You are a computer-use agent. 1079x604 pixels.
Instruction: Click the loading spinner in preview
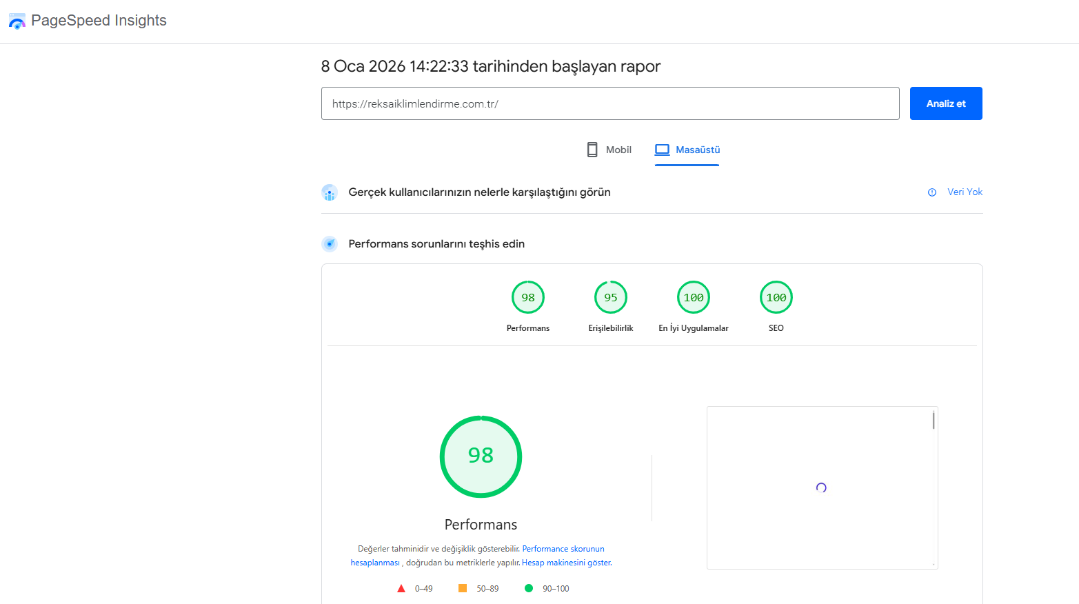click(821, 487)
